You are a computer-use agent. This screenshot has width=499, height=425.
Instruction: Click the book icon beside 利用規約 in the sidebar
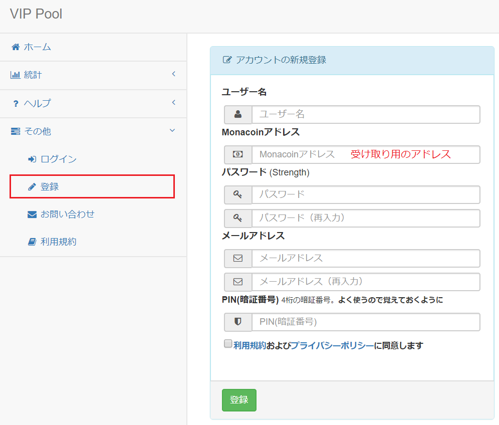32,242
